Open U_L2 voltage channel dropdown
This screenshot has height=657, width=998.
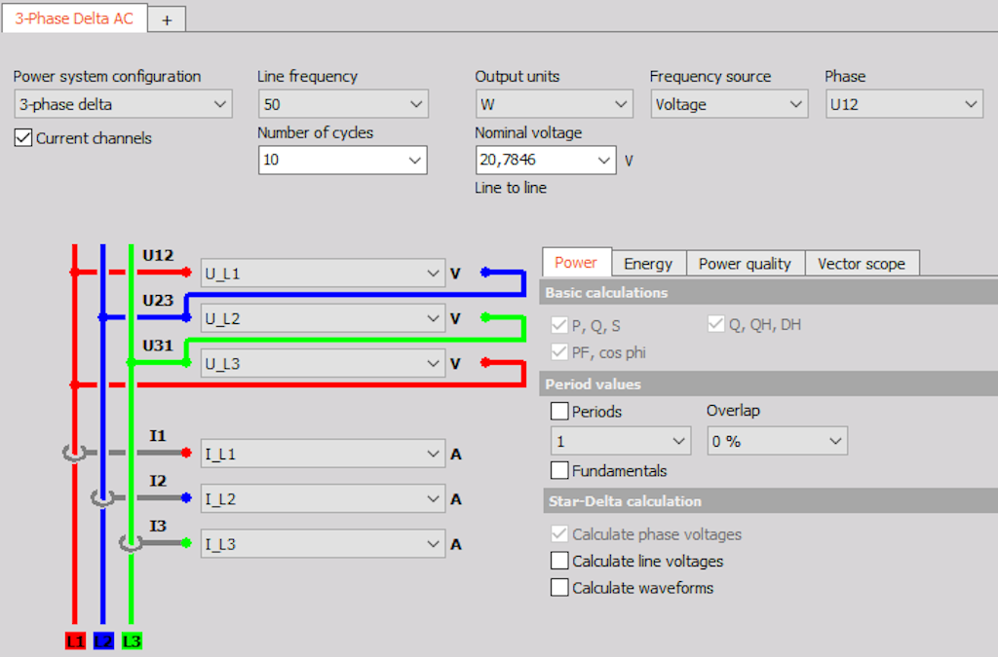(x=323, y=318)
